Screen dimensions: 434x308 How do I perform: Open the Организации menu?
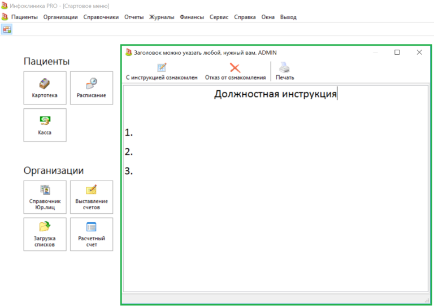click(60, 17)
